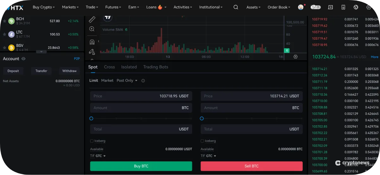Switch to the Trading Bots tab
Screen dimensions: 380x175
pyautogui.click(x=155, y=67)
